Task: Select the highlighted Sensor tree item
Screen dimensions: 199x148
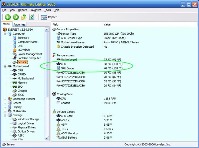Action: click(22, 62)
